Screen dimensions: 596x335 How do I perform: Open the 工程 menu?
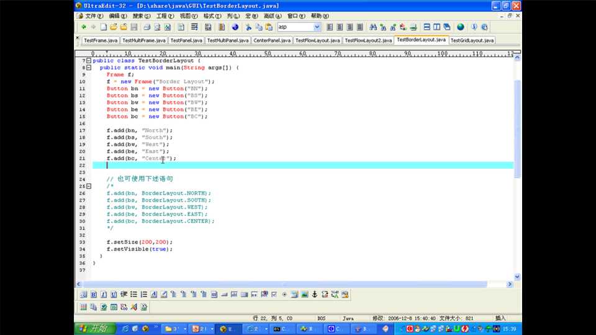(165, 16)
